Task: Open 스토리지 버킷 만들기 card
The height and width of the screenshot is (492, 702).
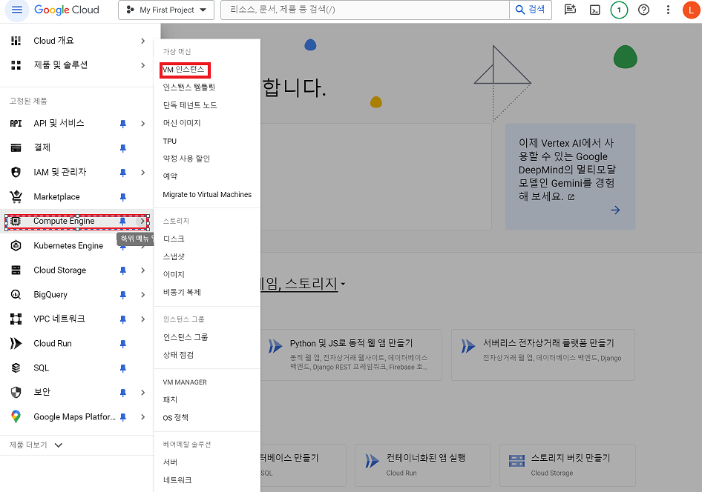Action: (x=568, y=465)
